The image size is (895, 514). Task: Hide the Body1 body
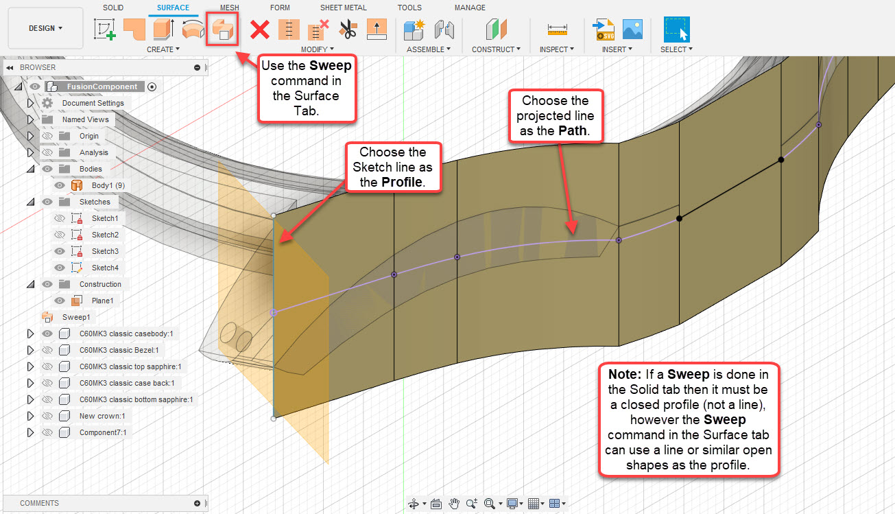pos(58,185)
